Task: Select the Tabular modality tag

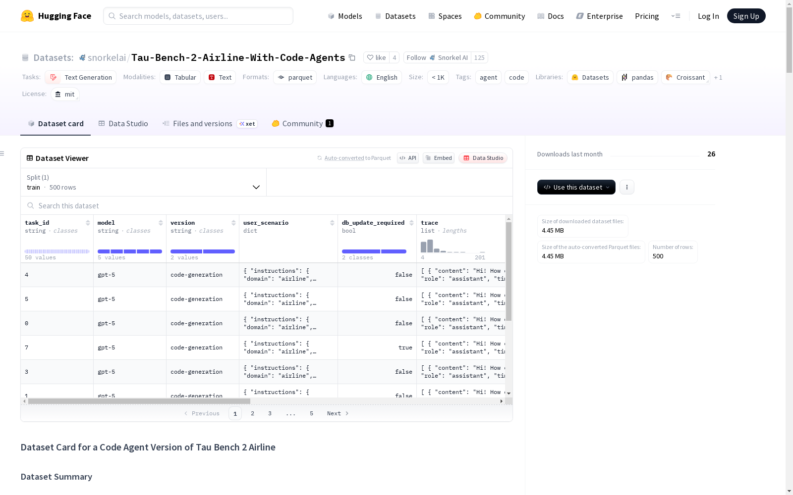Action: pos(180,77)
